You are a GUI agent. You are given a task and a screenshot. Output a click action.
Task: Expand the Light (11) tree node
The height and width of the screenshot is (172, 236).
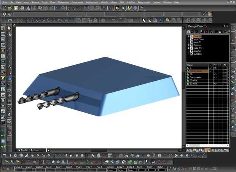(x=188, y=48)
